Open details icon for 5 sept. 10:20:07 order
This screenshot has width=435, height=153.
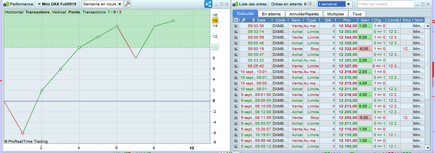click(236, 129)
